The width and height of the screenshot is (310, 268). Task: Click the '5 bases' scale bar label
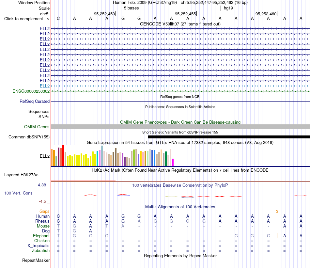[x=131, y=8]
